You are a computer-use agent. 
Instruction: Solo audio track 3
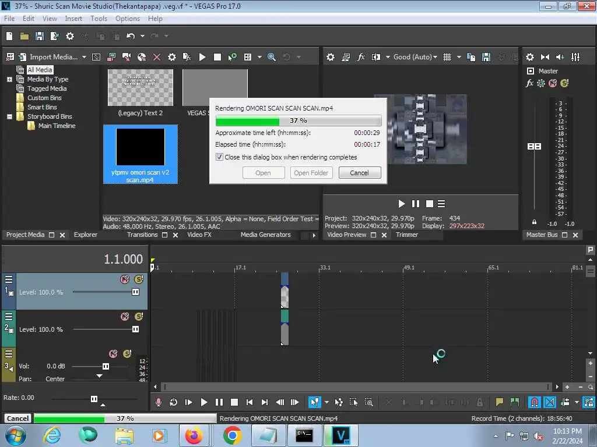[x=127, y=354]
